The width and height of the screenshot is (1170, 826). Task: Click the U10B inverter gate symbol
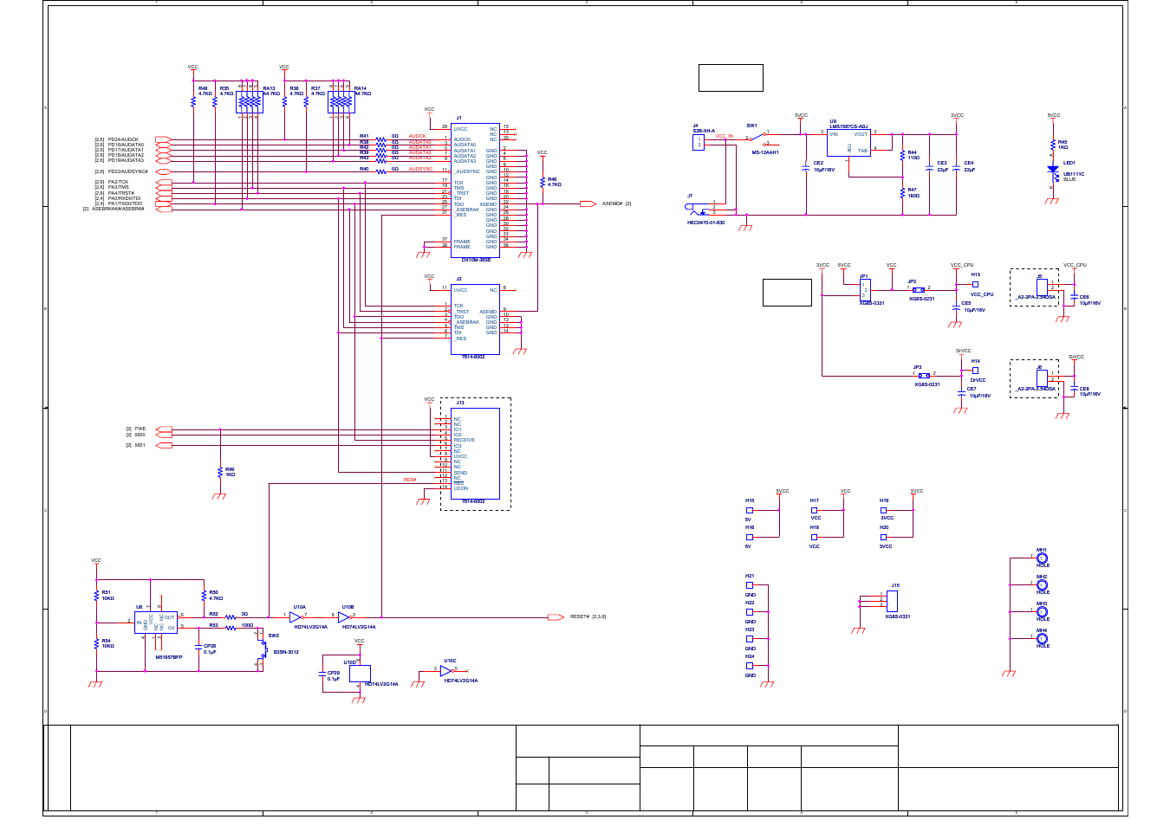pos(344,616)
